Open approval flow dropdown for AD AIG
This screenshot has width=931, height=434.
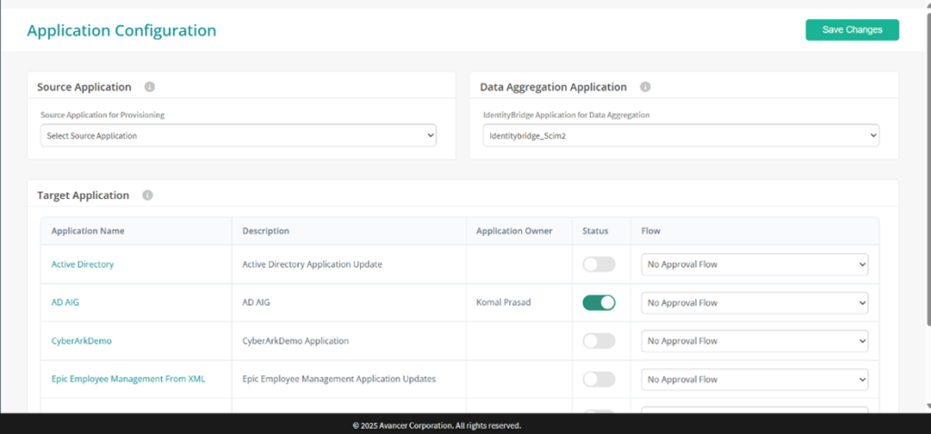(x=755, y=302)
